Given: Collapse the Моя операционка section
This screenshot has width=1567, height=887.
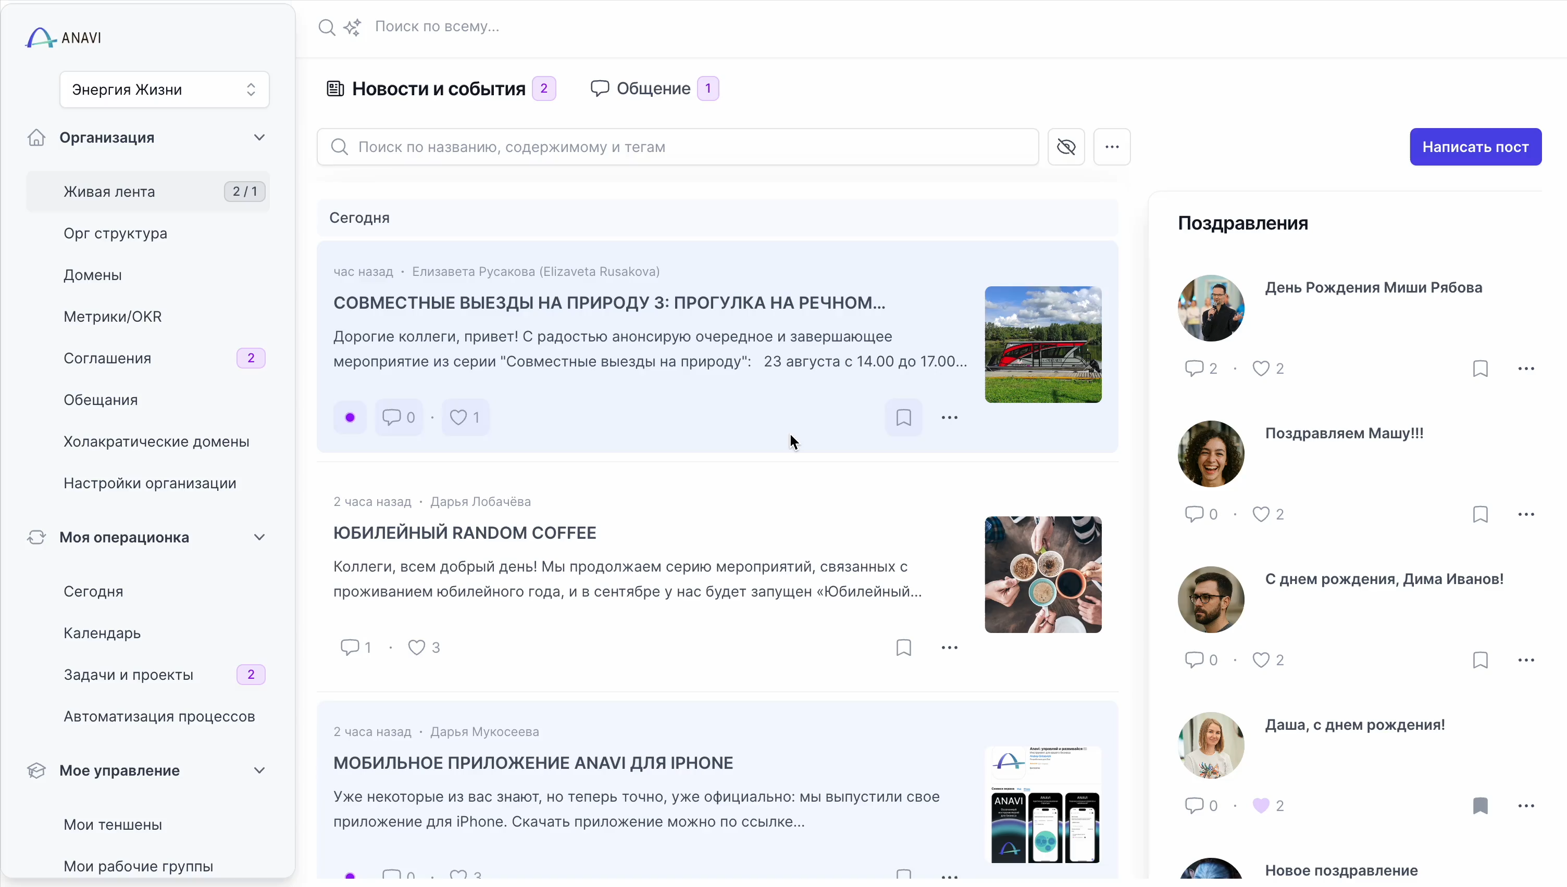Looking at the screenshot, I should click(259, 537).
